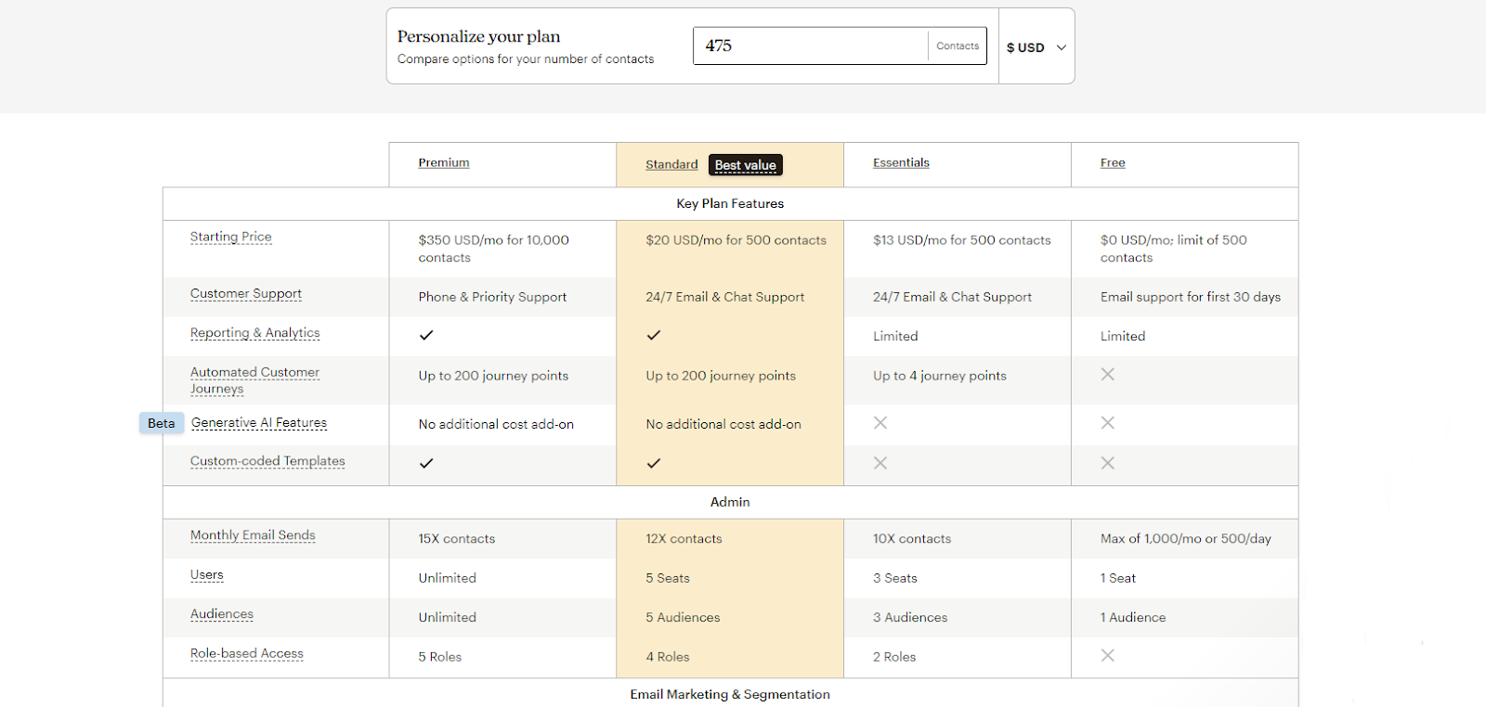
Task: Open the Free plan link
Action: 1111,162
